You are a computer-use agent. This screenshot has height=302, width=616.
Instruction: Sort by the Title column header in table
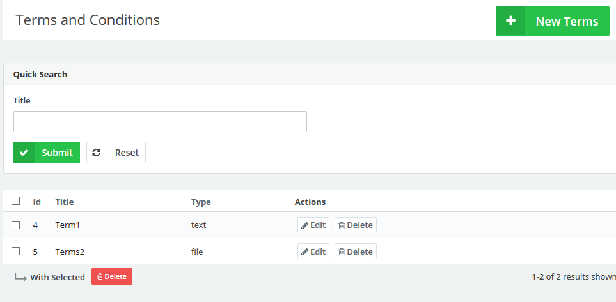click(65, 202)
